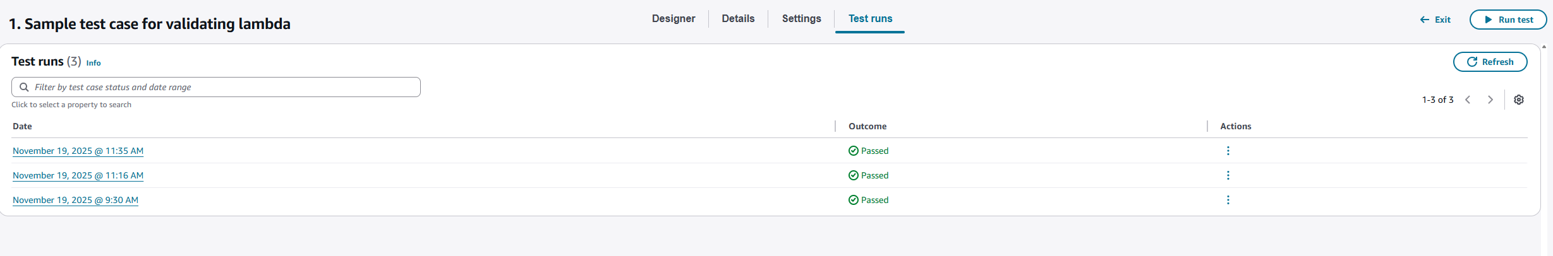Open the November 19 11:35 AM run
Viewport: 1553px width, 256px height.
click(x=78, y=151)
